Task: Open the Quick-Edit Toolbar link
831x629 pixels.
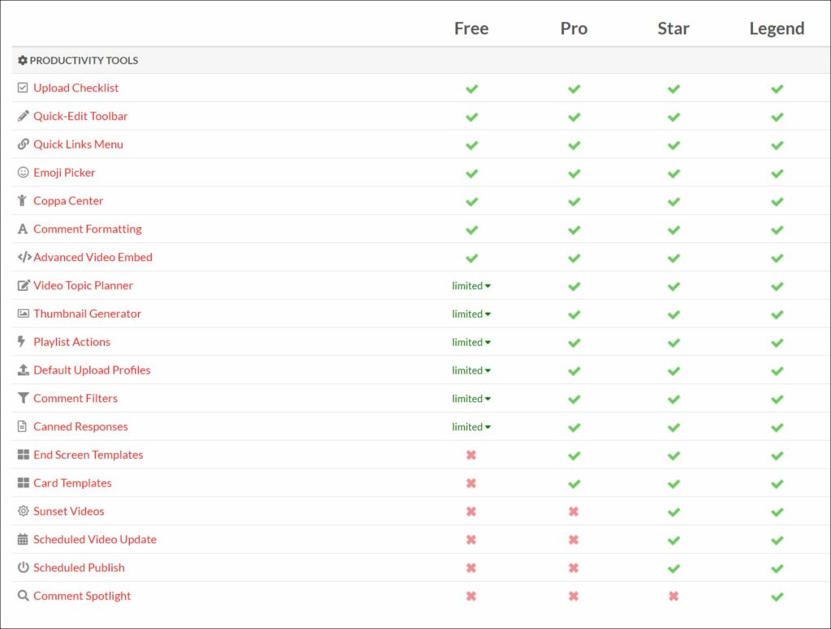Action: pos(80,116)
